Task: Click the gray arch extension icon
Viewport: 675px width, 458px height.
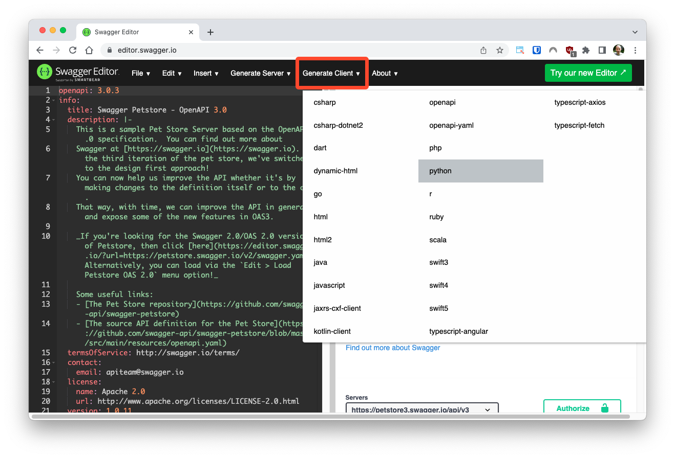Action: click(553, 50)
